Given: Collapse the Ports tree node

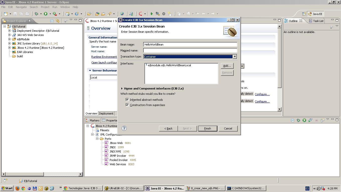Looking at the screenshot, I should [98, 139].
